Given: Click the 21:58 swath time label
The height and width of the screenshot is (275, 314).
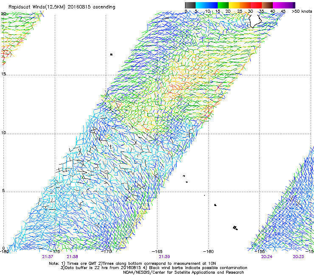Looking at the screenshot, I should click(72, 257).
